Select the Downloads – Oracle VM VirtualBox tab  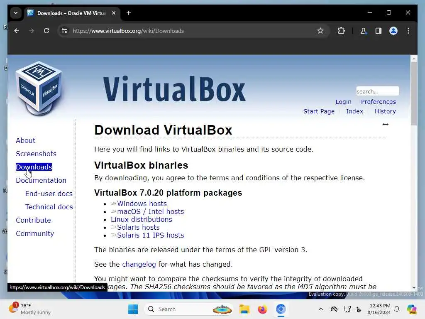pyautogui.click(x=71, y=13)
